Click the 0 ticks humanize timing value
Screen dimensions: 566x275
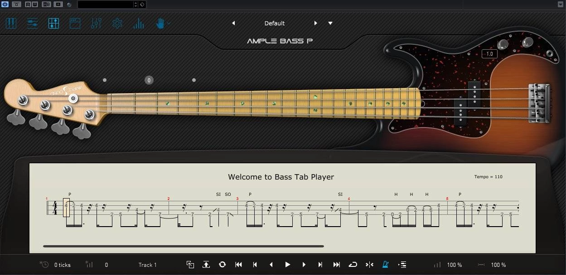(63, 265)
